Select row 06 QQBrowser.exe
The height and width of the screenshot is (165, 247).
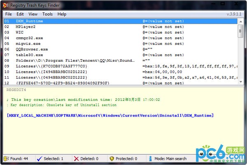coord(121,49)
